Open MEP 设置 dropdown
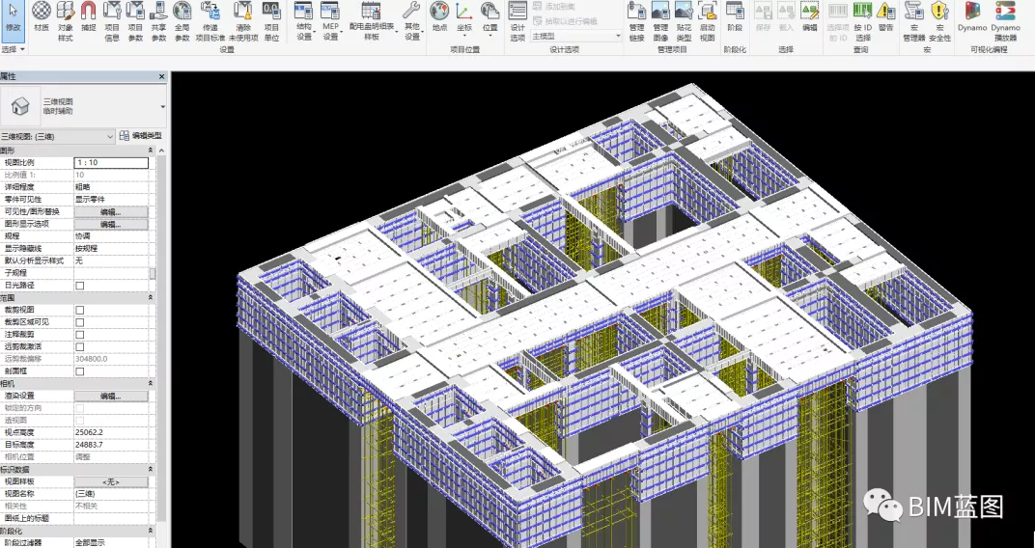This screenshot has height=548, width=1035. (x=330, y=21)
